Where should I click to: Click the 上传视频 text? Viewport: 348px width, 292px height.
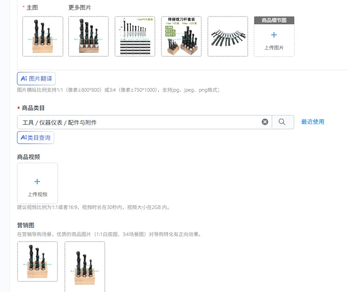[x=37, y=194]
